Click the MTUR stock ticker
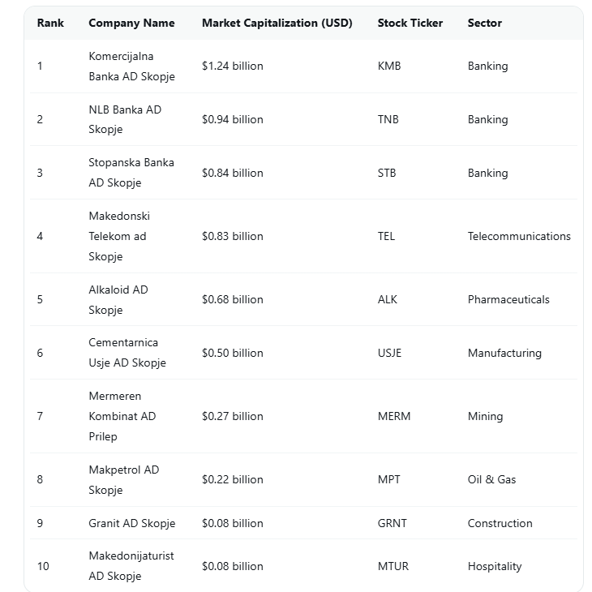The image size is (592, 592). (393, 566)
